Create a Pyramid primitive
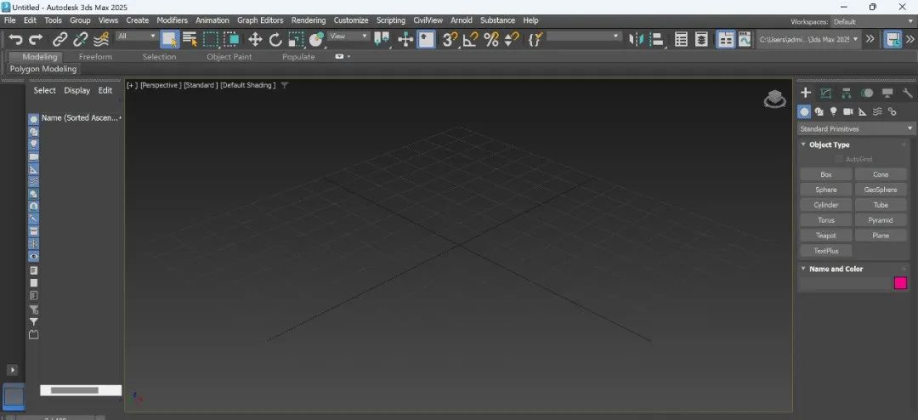The image size is (918, 420). (x=881, y=220)
